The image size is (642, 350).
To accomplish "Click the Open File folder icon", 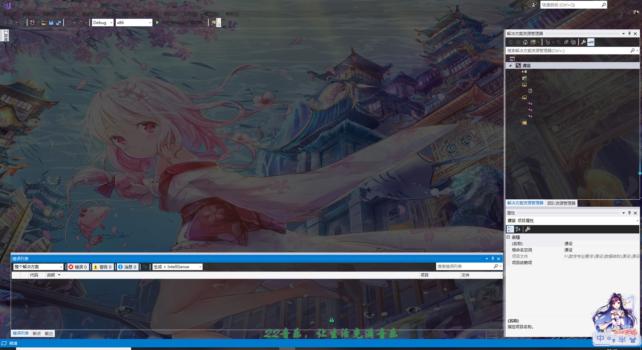I will [x=44, y=23].
